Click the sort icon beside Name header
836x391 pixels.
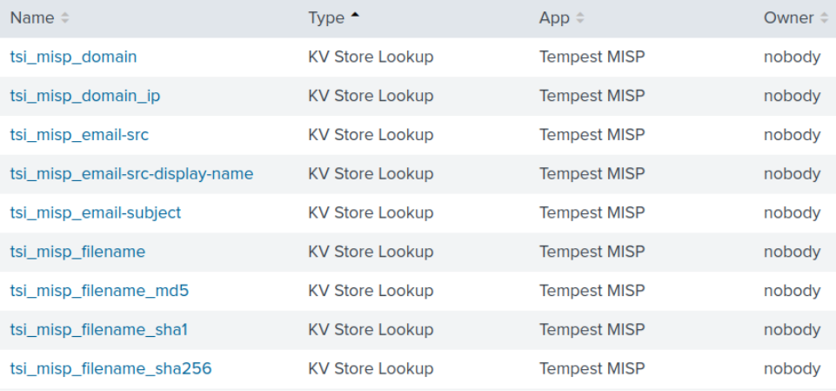(x=65, y=18)
